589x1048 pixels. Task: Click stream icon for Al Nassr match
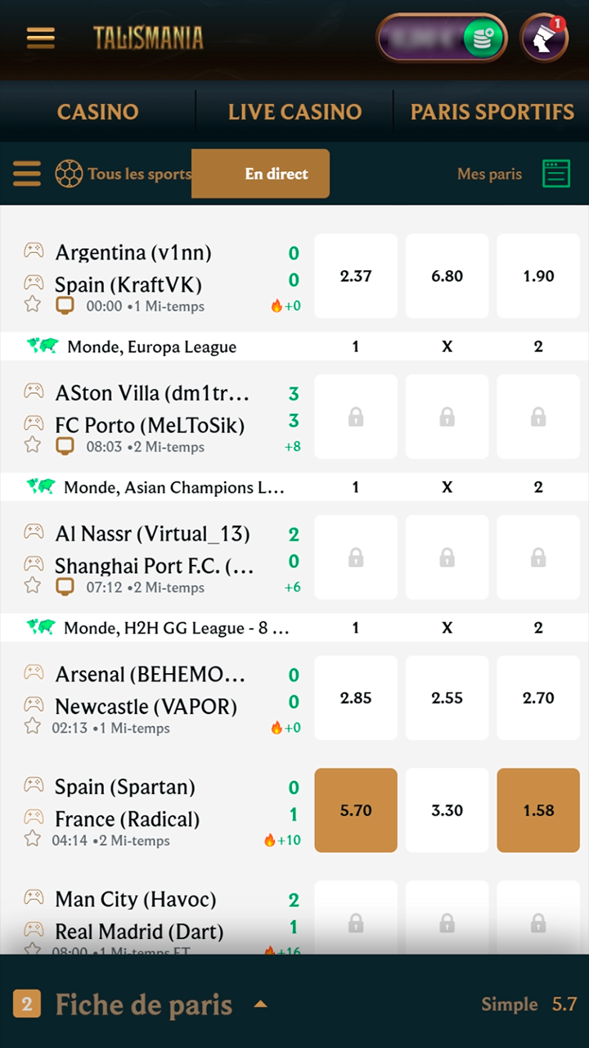[65, 587]
